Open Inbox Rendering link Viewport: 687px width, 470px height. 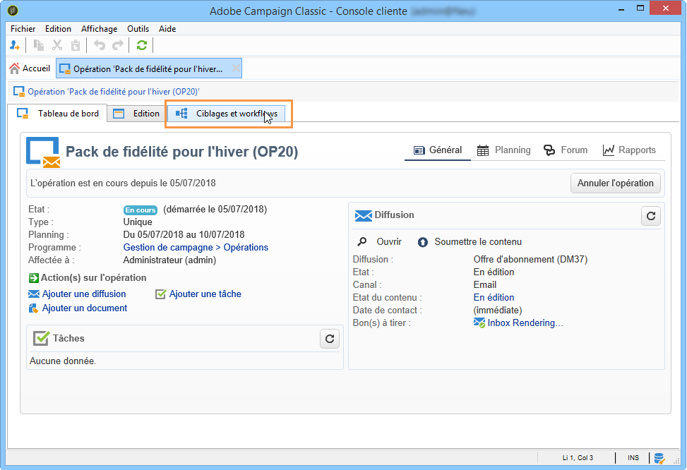pyautogui.click(x=525, y=323)
